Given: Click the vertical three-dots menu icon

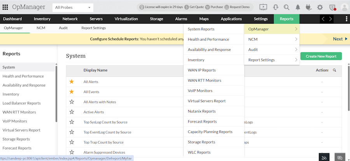Looking at the screenshot, I should 346,19.
